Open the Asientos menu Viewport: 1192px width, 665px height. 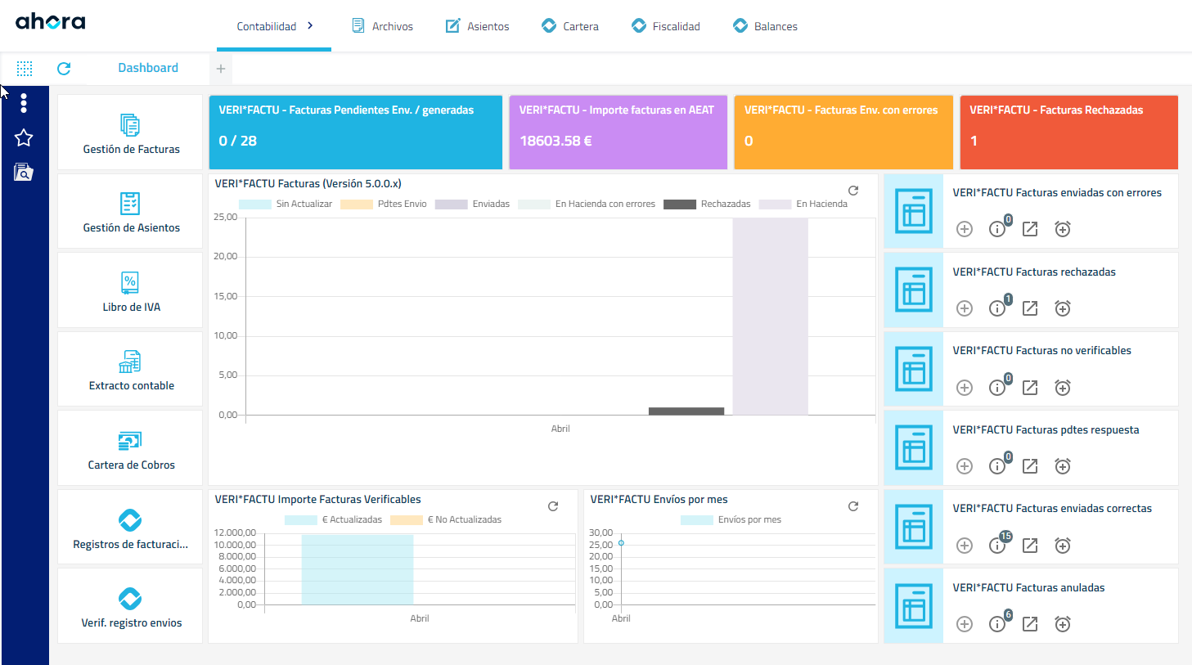(477, 26)
